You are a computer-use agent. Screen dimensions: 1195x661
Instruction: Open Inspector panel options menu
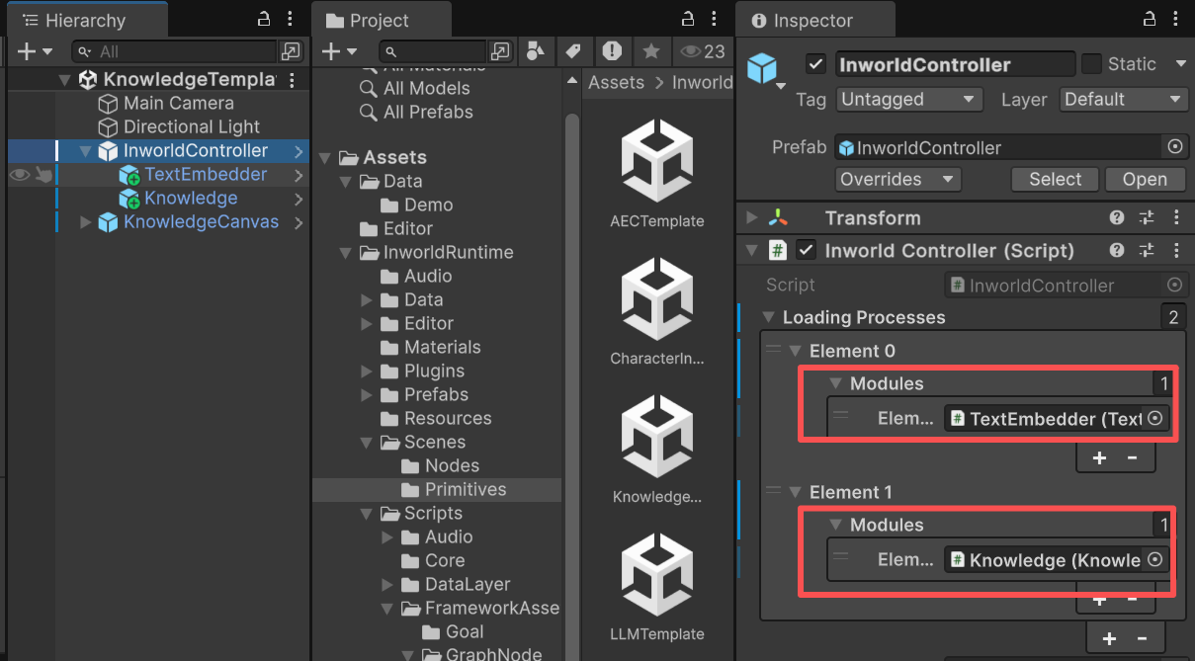(1175, 19)
